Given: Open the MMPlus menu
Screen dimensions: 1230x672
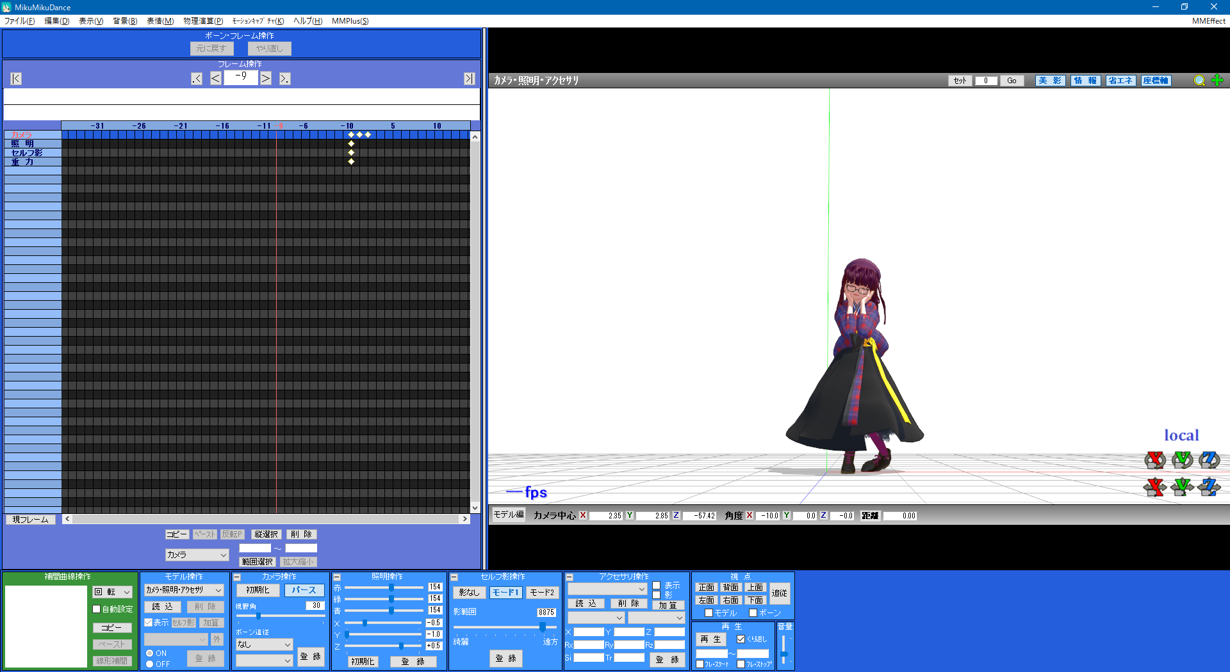Looking at the screenshot, I should point(350,21).
